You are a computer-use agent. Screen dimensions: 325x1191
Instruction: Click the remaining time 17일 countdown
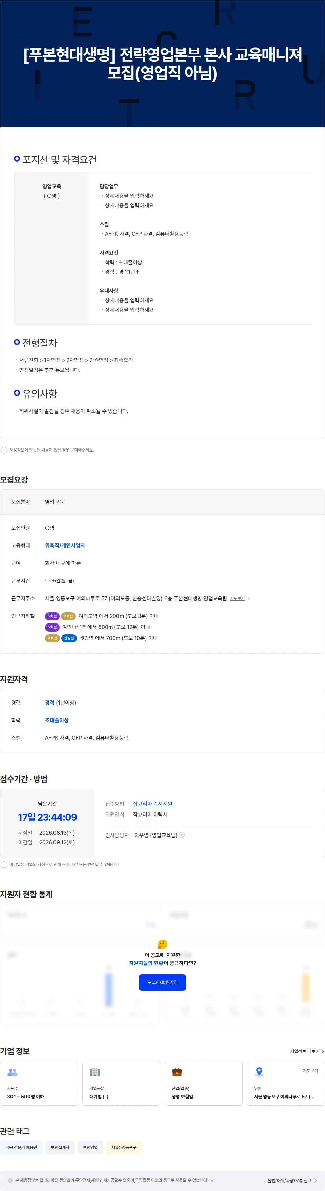click(47, 817)
